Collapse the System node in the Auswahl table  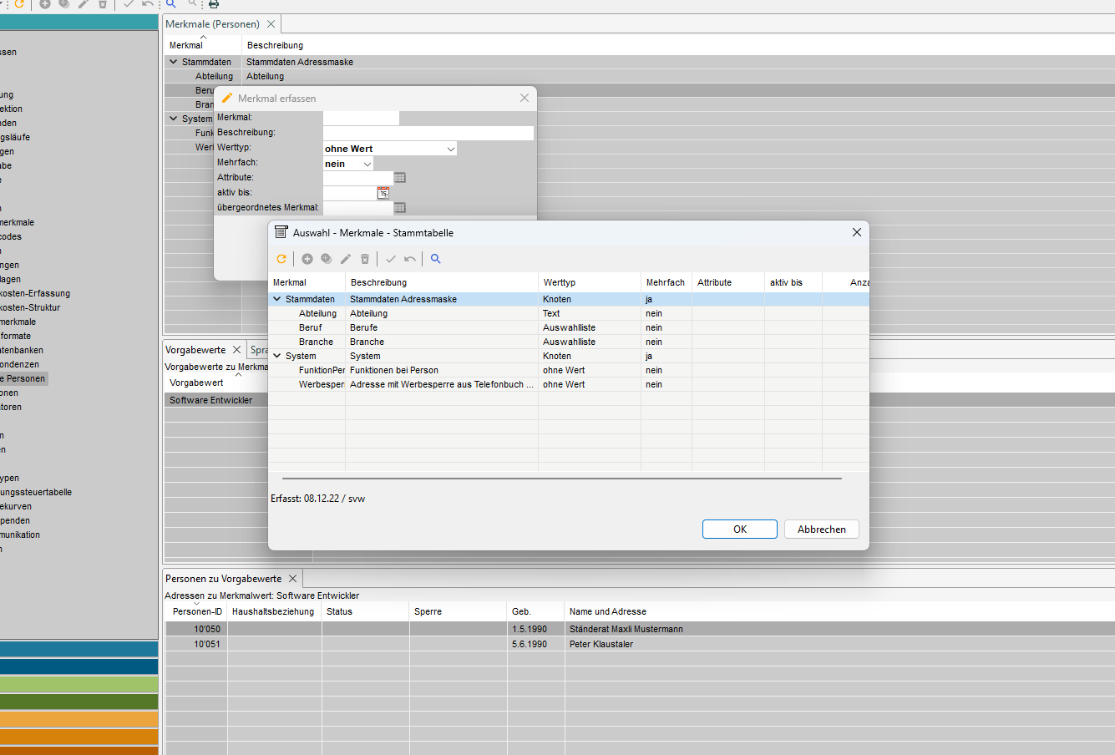point(277,356)
